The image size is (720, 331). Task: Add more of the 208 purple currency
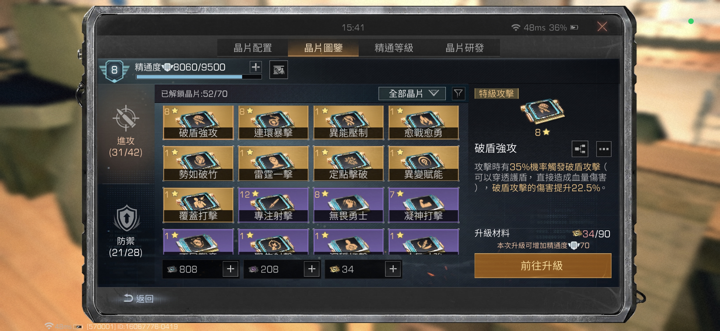coord(312,269)
